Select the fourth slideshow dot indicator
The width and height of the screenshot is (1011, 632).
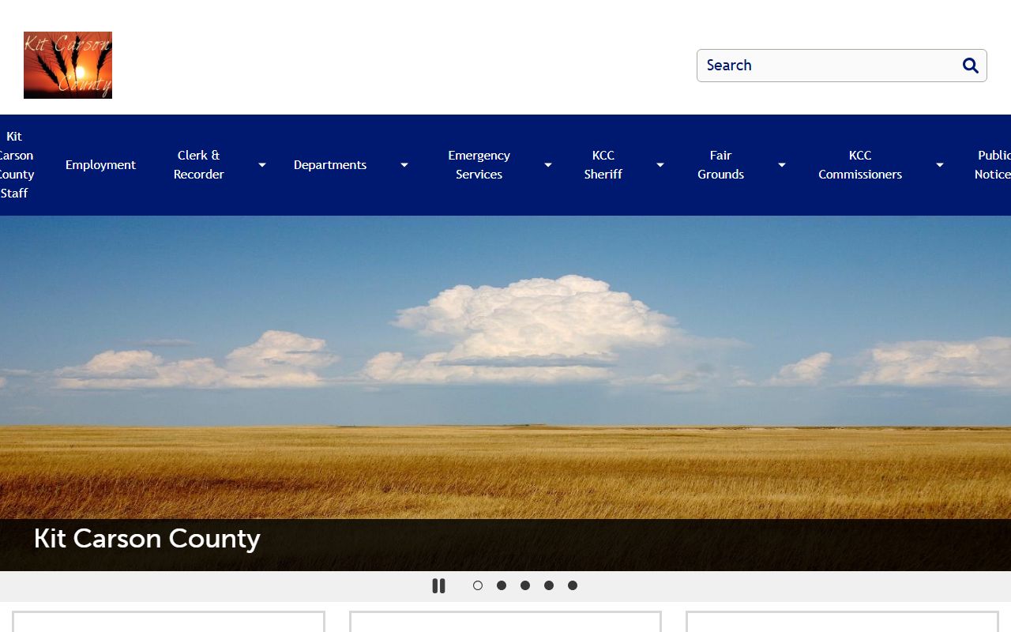(549, 585)
